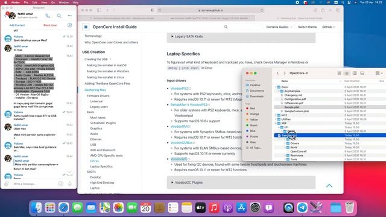Image resolution: width=386 pixels, height=217 pixels.
Task: Open the VoodooRMI link
Action: [x=180, y=126]
